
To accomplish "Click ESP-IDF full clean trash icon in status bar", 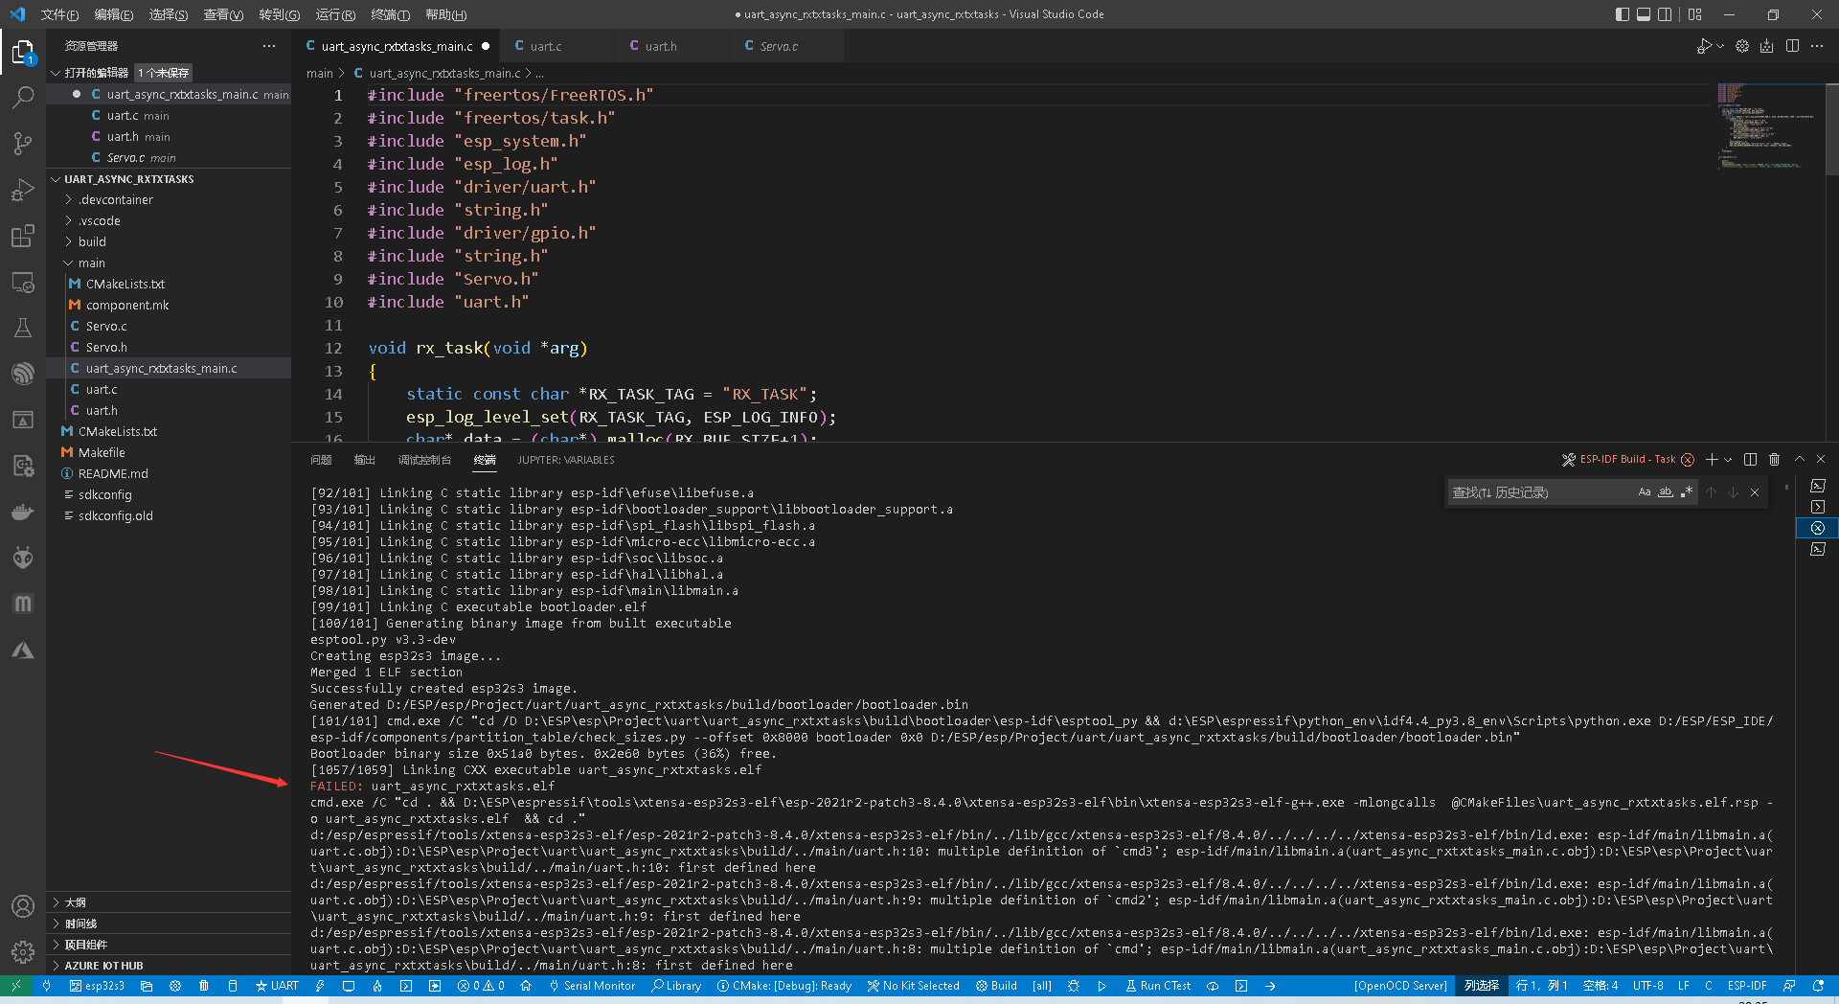I will pos(204,986).
